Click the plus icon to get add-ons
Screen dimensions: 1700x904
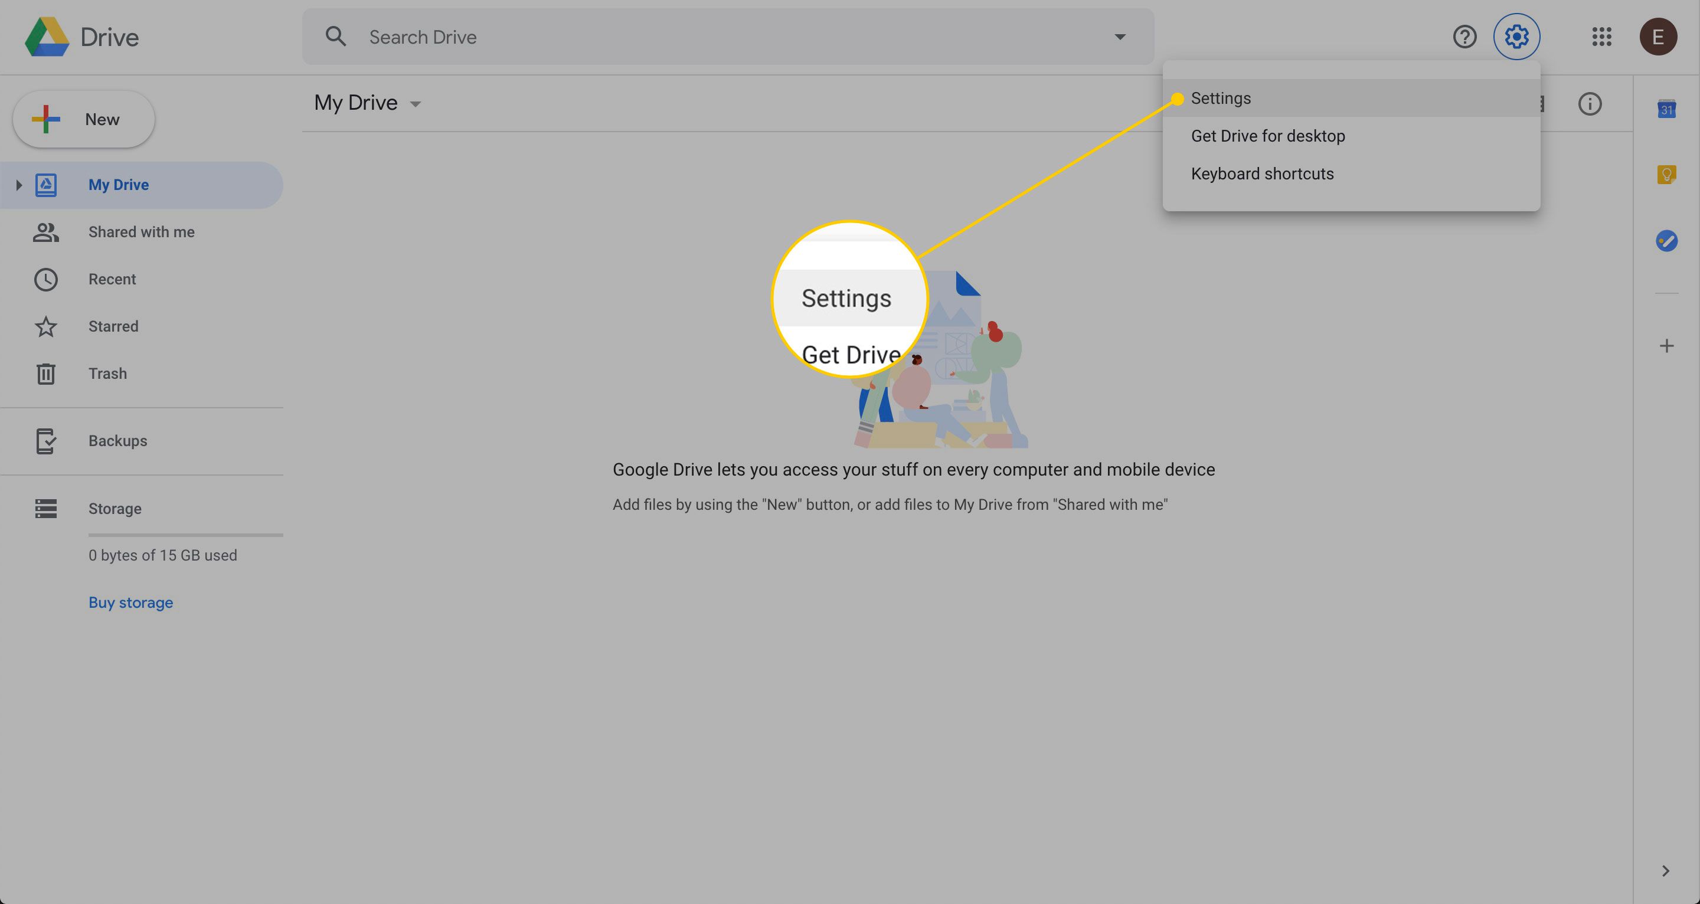tap(1666, 346)
